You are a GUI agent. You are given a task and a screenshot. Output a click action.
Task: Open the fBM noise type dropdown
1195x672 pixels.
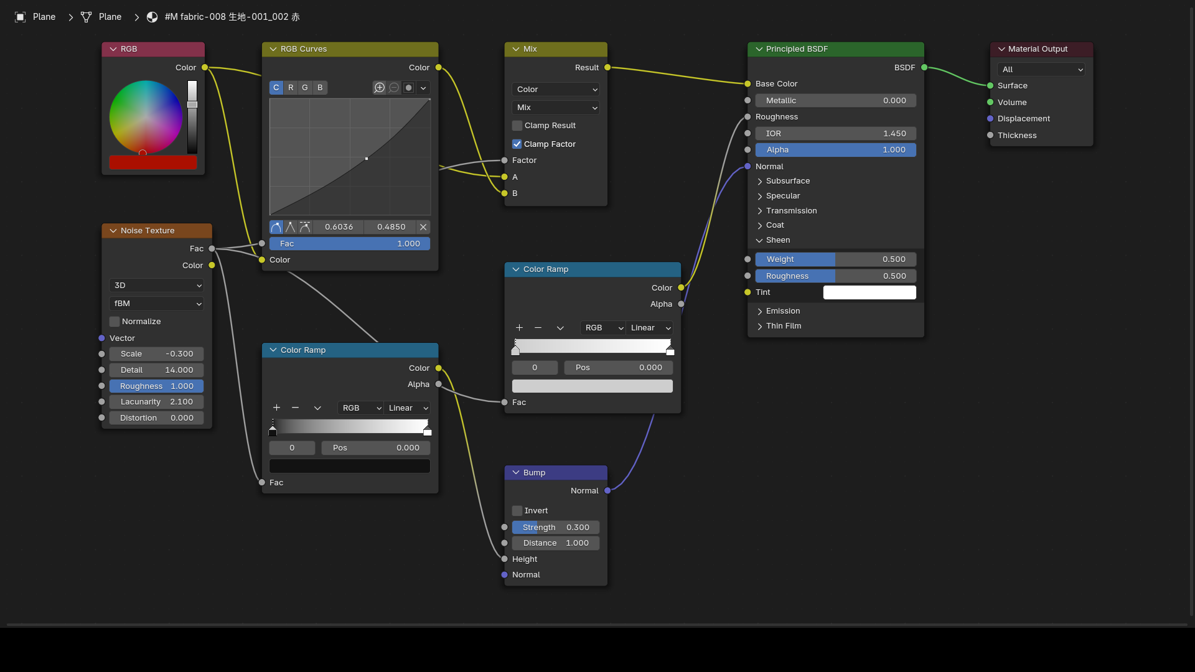pyautogui.click(x=156, y=304)
